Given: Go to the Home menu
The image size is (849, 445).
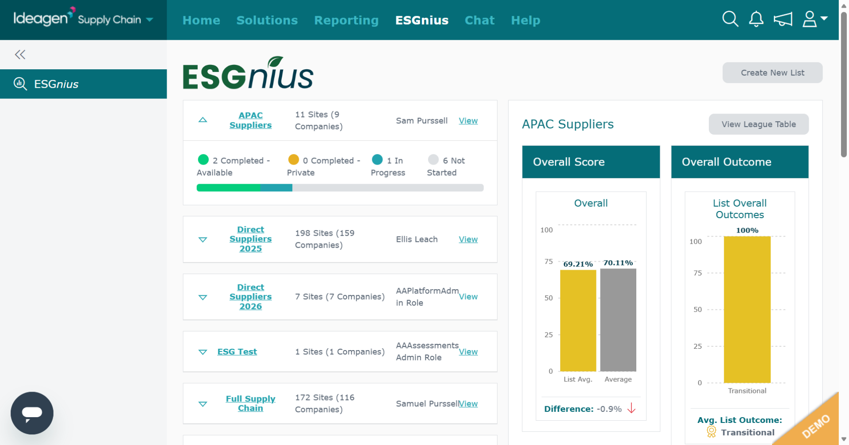Looking at the screenshot, I should click(201, 20).
